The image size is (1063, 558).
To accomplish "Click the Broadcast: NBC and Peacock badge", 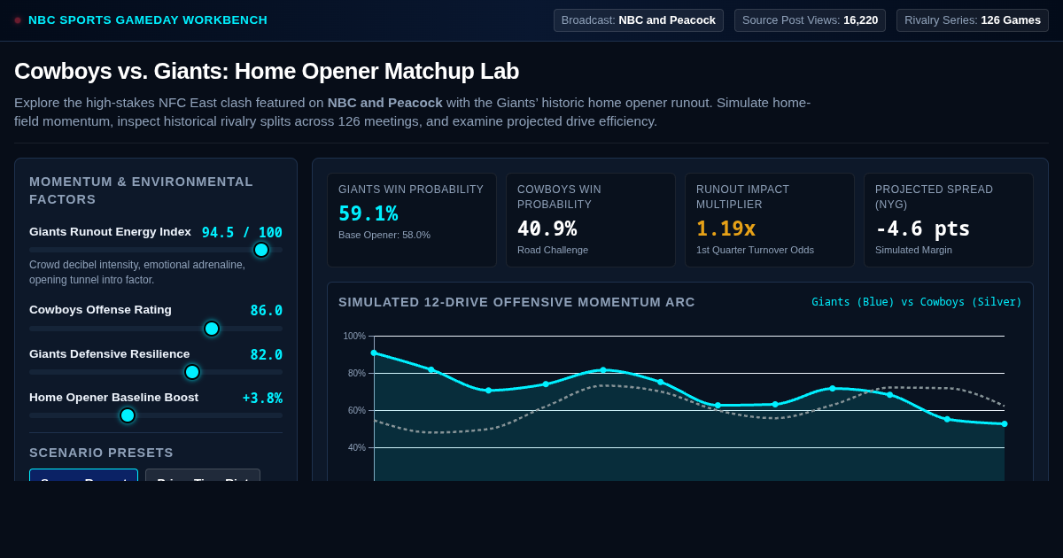I will point(639,20).
